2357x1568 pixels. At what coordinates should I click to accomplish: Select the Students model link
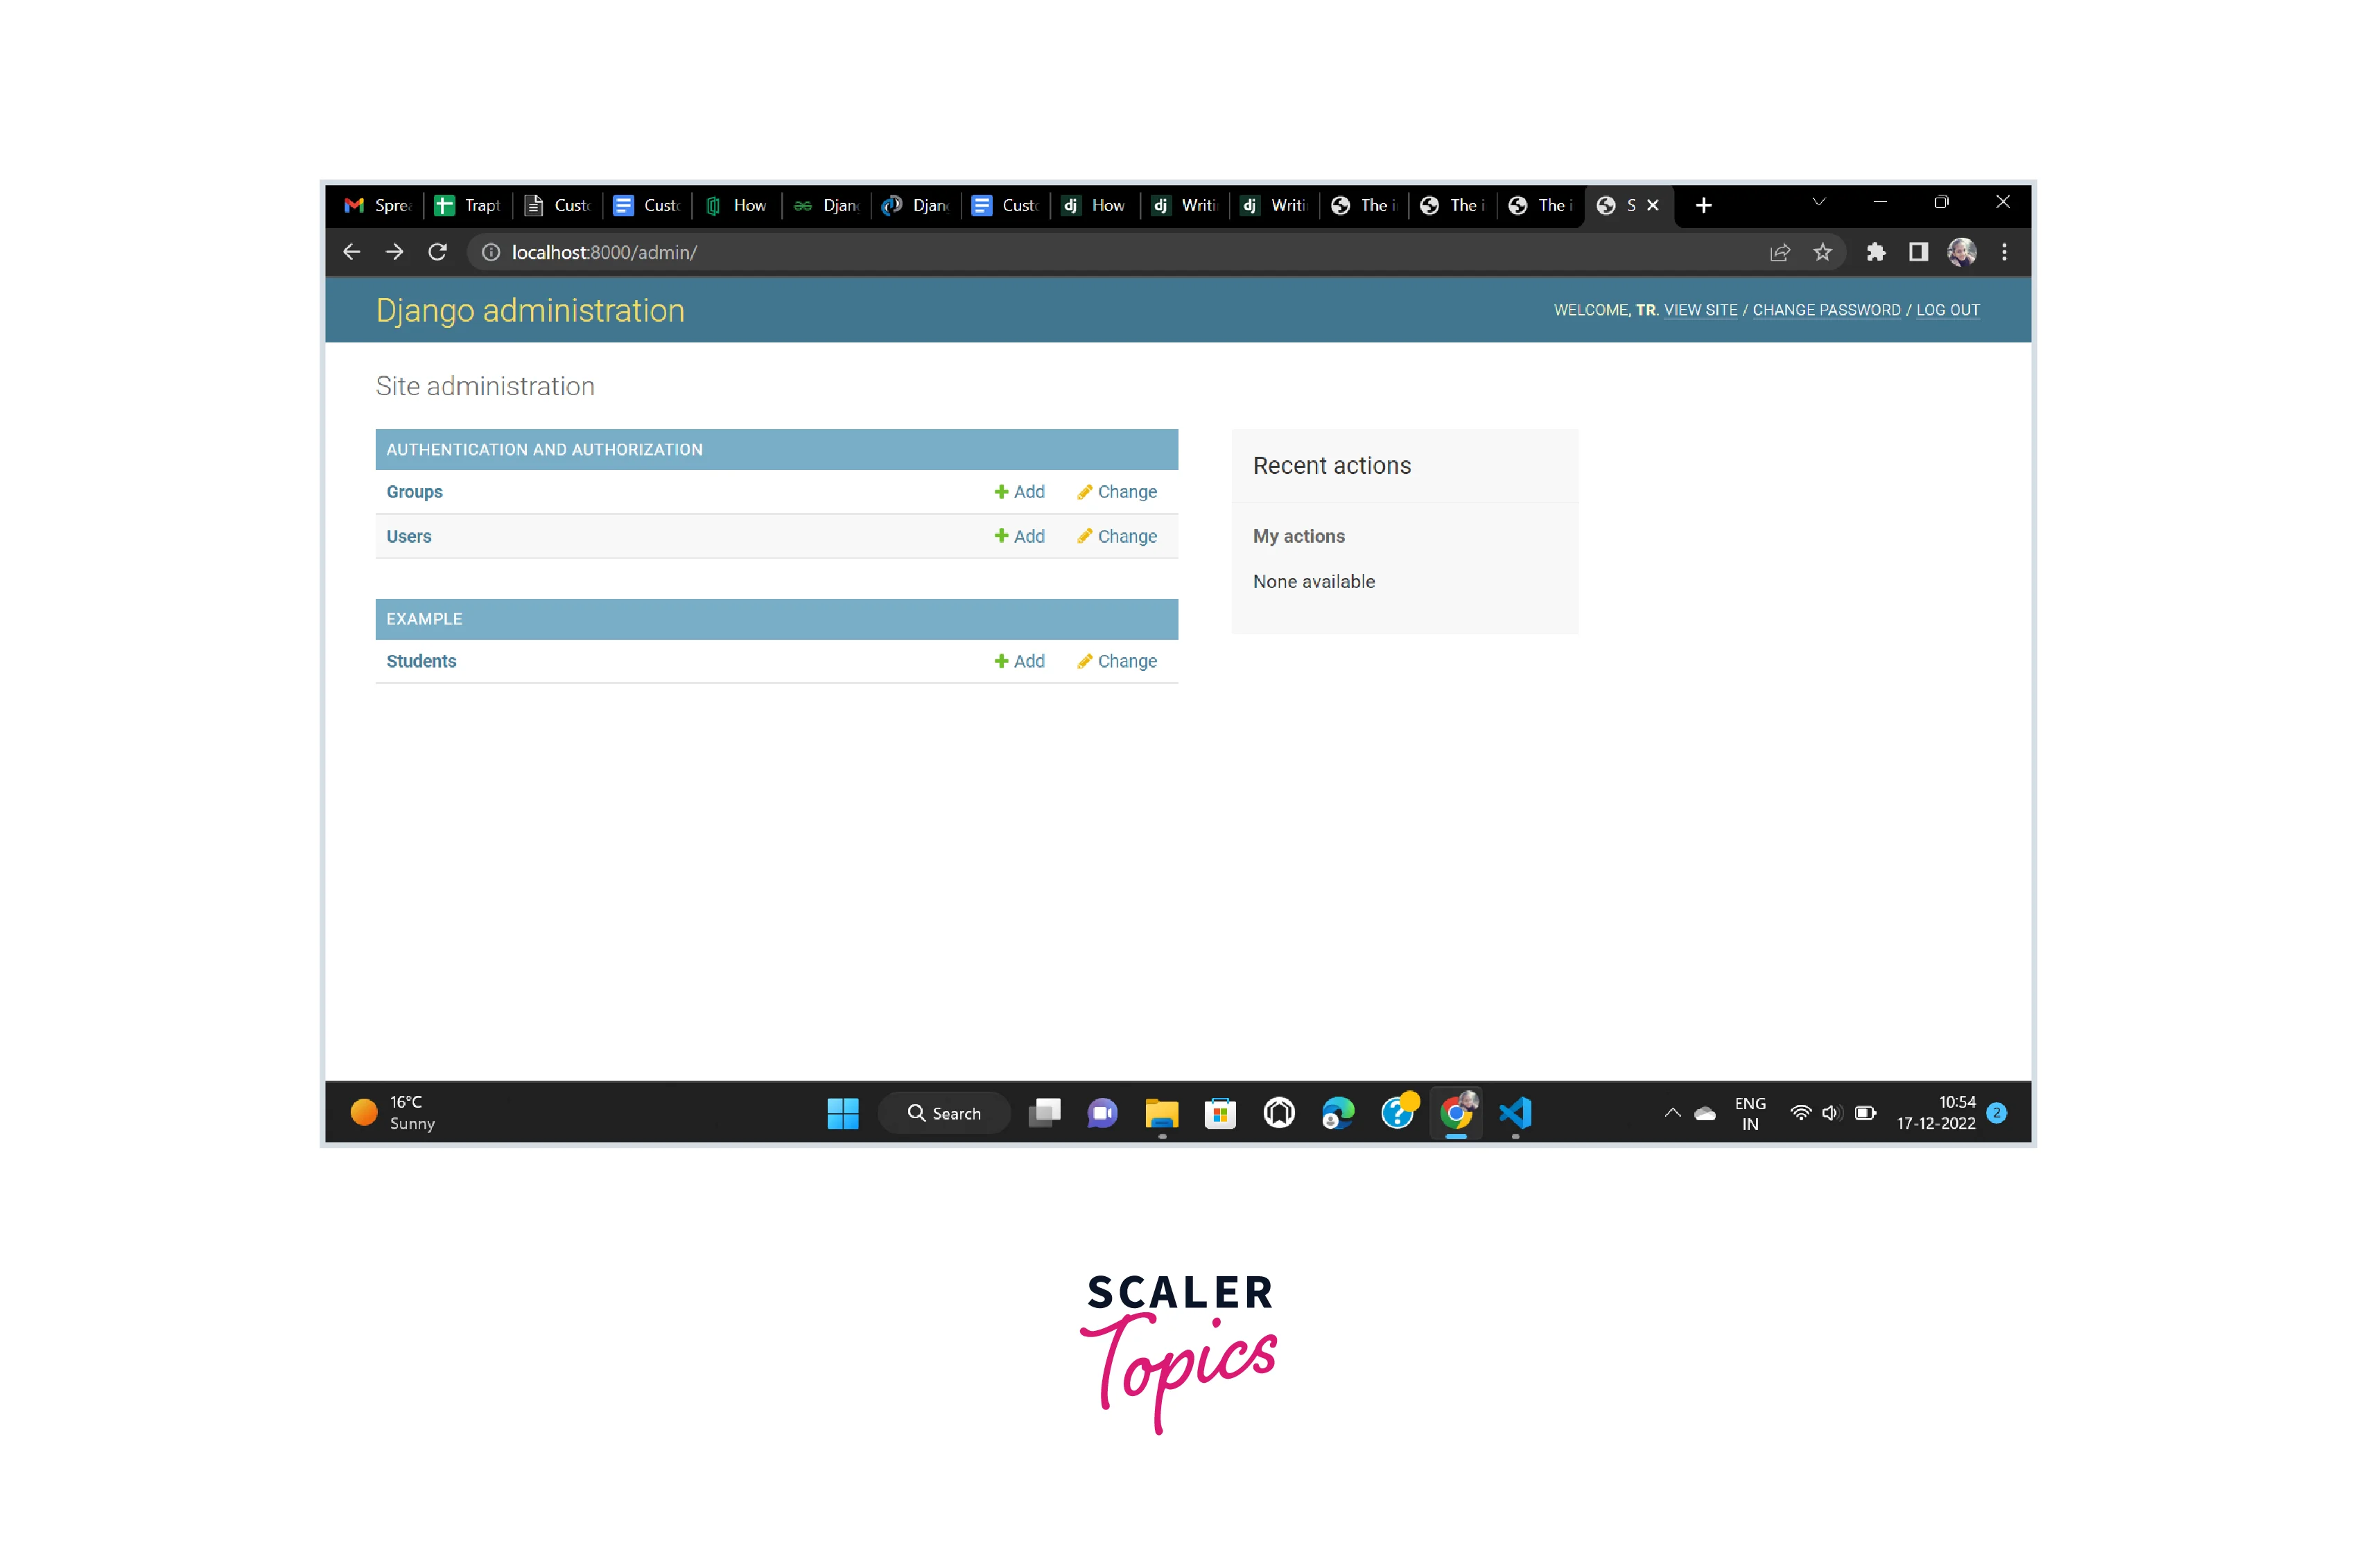click(420, 660)
